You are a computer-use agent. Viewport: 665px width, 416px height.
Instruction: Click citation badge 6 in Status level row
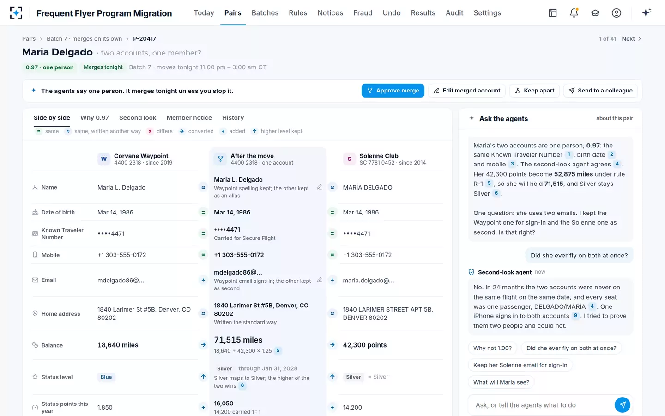click(x=242, y=385)
